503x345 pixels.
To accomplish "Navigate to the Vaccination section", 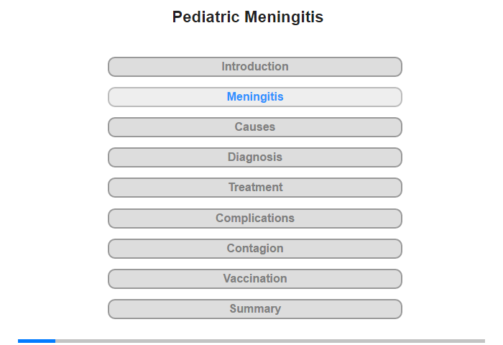I will point(255,279).
